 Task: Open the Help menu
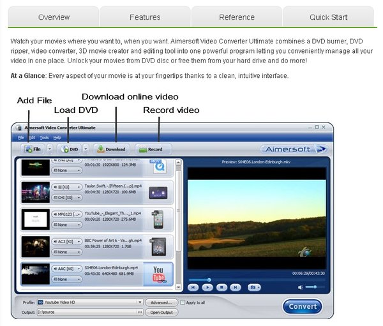pyautogui.click(x=57, y=138)
